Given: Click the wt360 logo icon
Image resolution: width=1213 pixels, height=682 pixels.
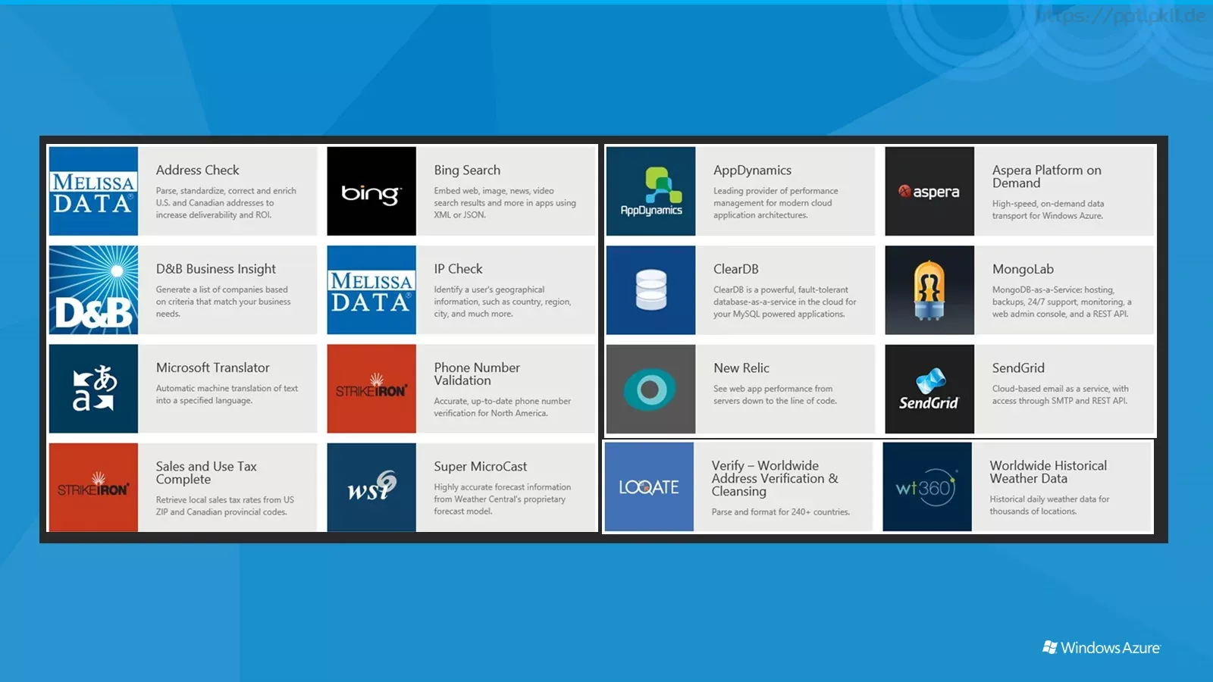Looking at the screenshot, I should point(927,486).
